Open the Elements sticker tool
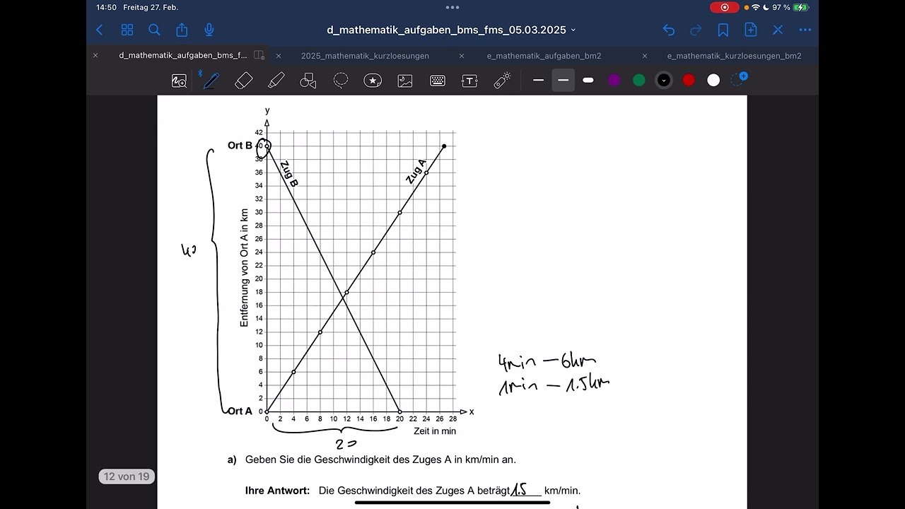The image size is (905, 509). [373, 81]
